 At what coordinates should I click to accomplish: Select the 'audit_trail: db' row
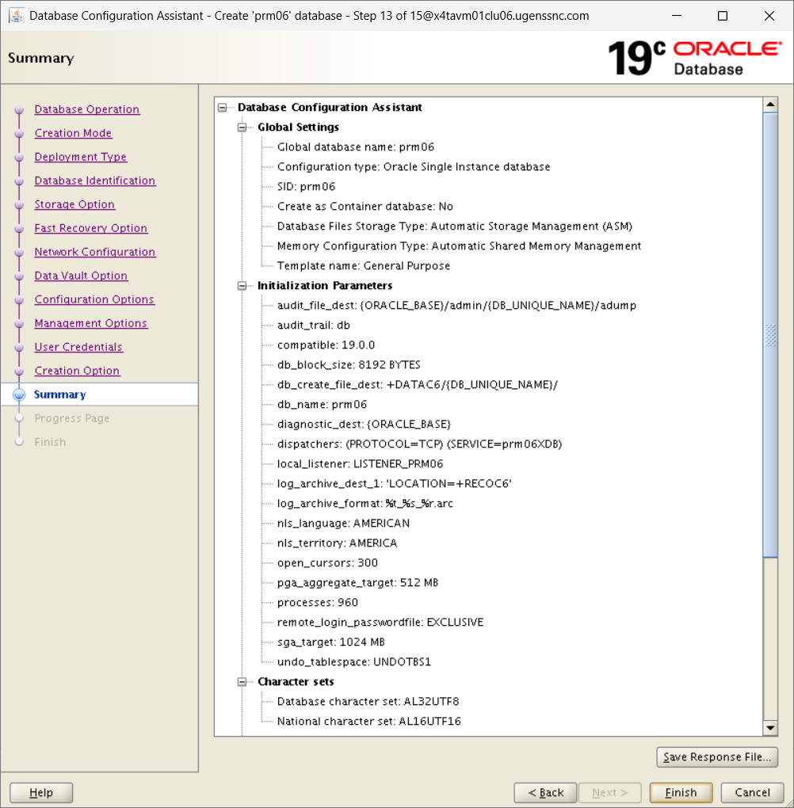coord(314,326)
